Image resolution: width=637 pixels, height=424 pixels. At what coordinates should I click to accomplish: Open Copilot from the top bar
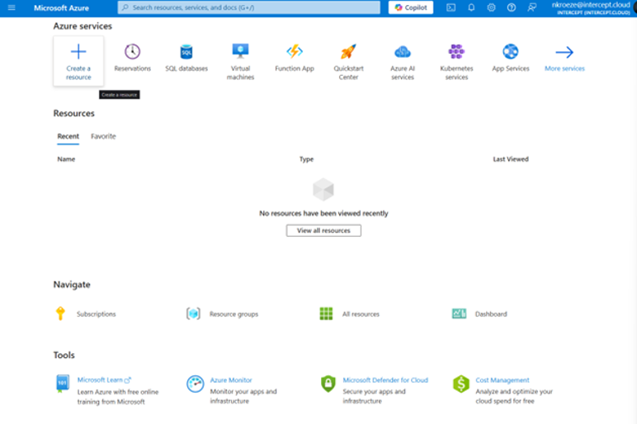411,7
